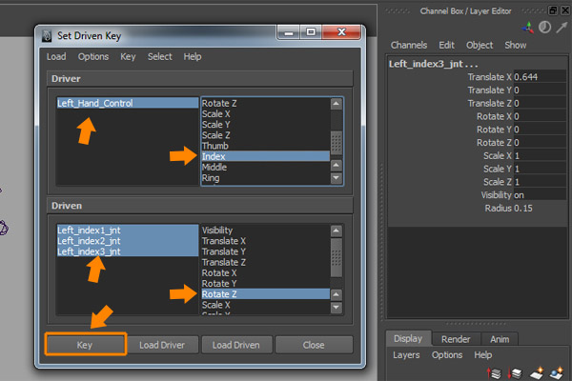
Task: Toggle channel box speed dial icon
Action: [545, 28]
